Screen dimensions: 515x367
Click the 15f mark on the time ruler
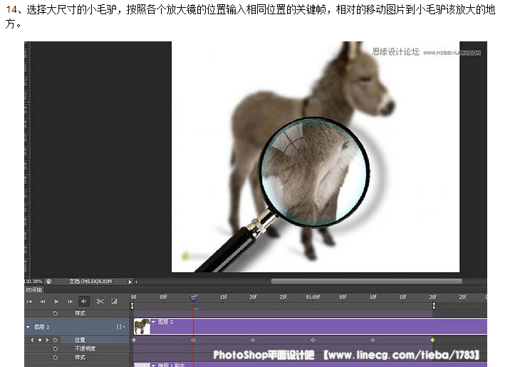224,297
